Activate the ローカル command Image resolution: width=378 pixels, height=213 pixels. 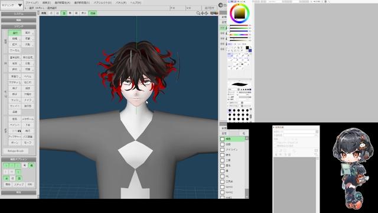tap(15, 50)
